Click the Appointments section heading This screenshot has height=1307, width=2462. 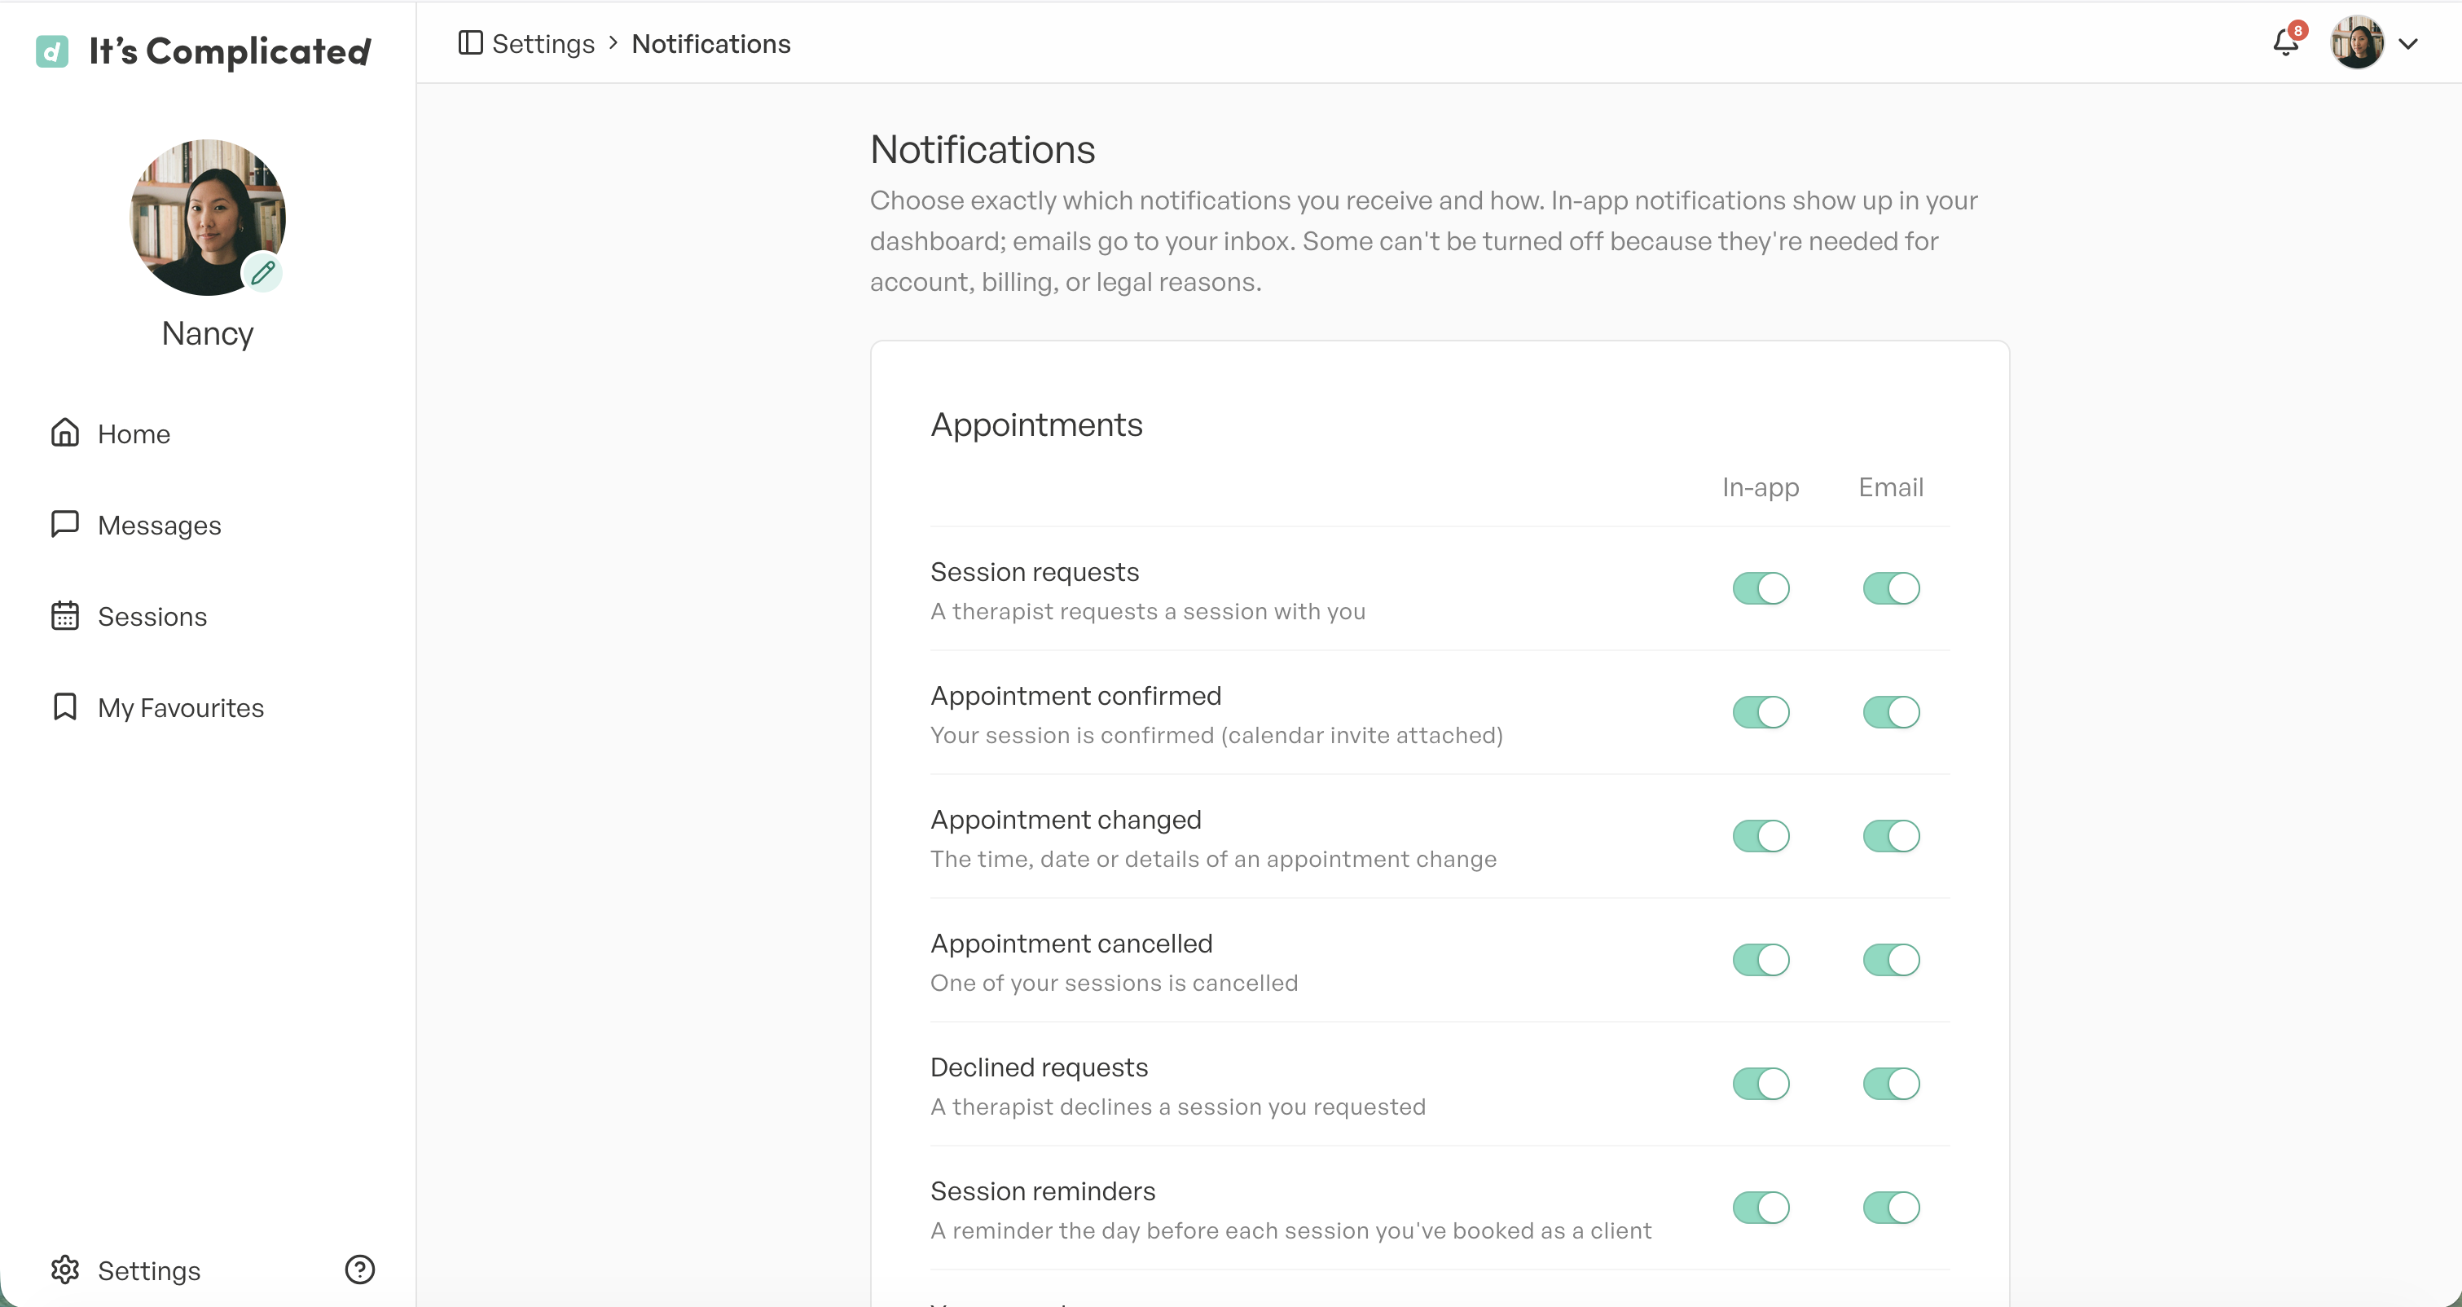coord(1037,425)
